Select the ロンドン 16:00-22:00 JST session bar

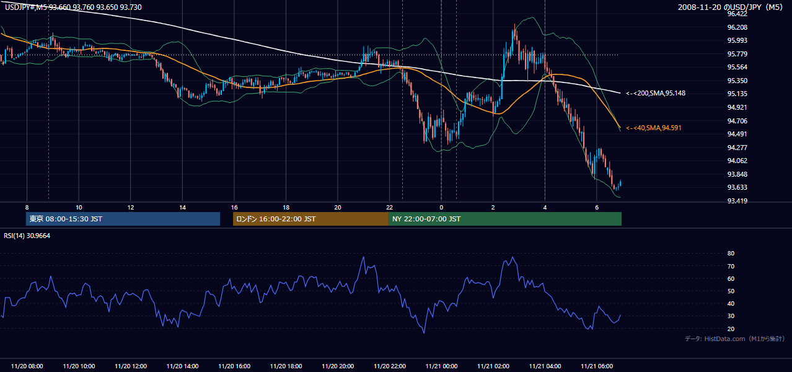pos(310,219)
